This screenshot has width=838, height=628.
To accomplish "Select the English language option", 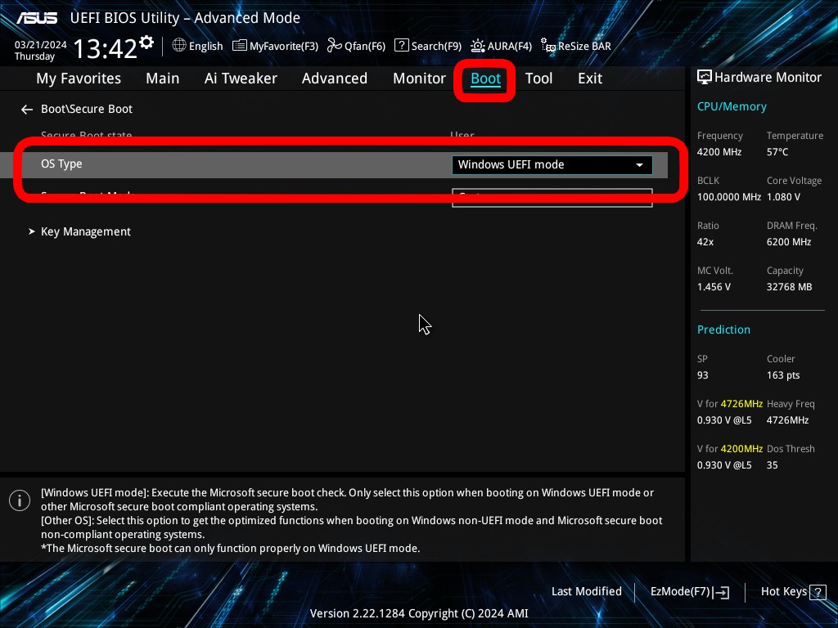I will (x=205, y=46).
